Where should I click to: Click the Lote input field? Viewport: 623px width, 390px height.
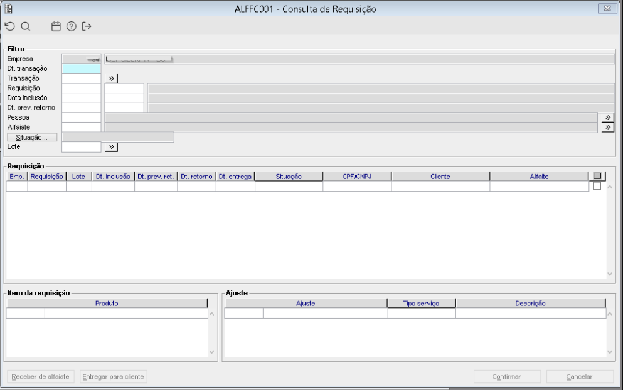[82, 147]
